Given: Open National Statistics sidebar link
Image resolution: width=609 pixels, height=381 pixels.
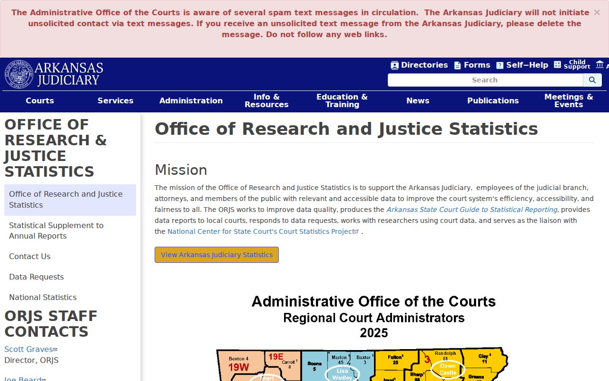Looking at the screenshot, I should pos(70,297).
